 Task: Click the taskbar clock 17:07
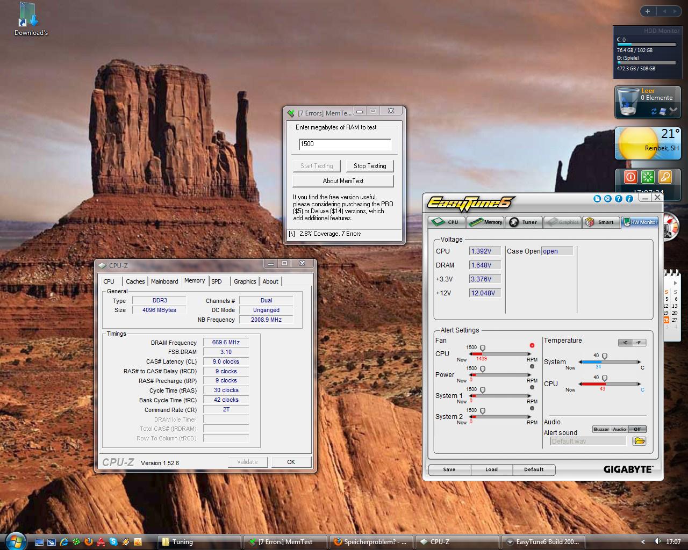point(673,542)
